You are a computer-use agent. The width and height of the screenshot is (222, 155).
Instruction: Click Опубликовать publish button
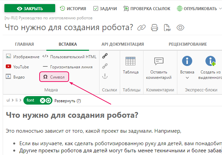pyautogui.click(x=197, y=8)
